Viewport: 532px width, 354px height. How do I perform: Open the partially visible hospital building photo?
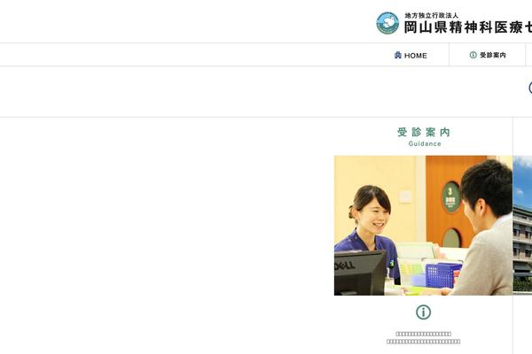point(522,226)
